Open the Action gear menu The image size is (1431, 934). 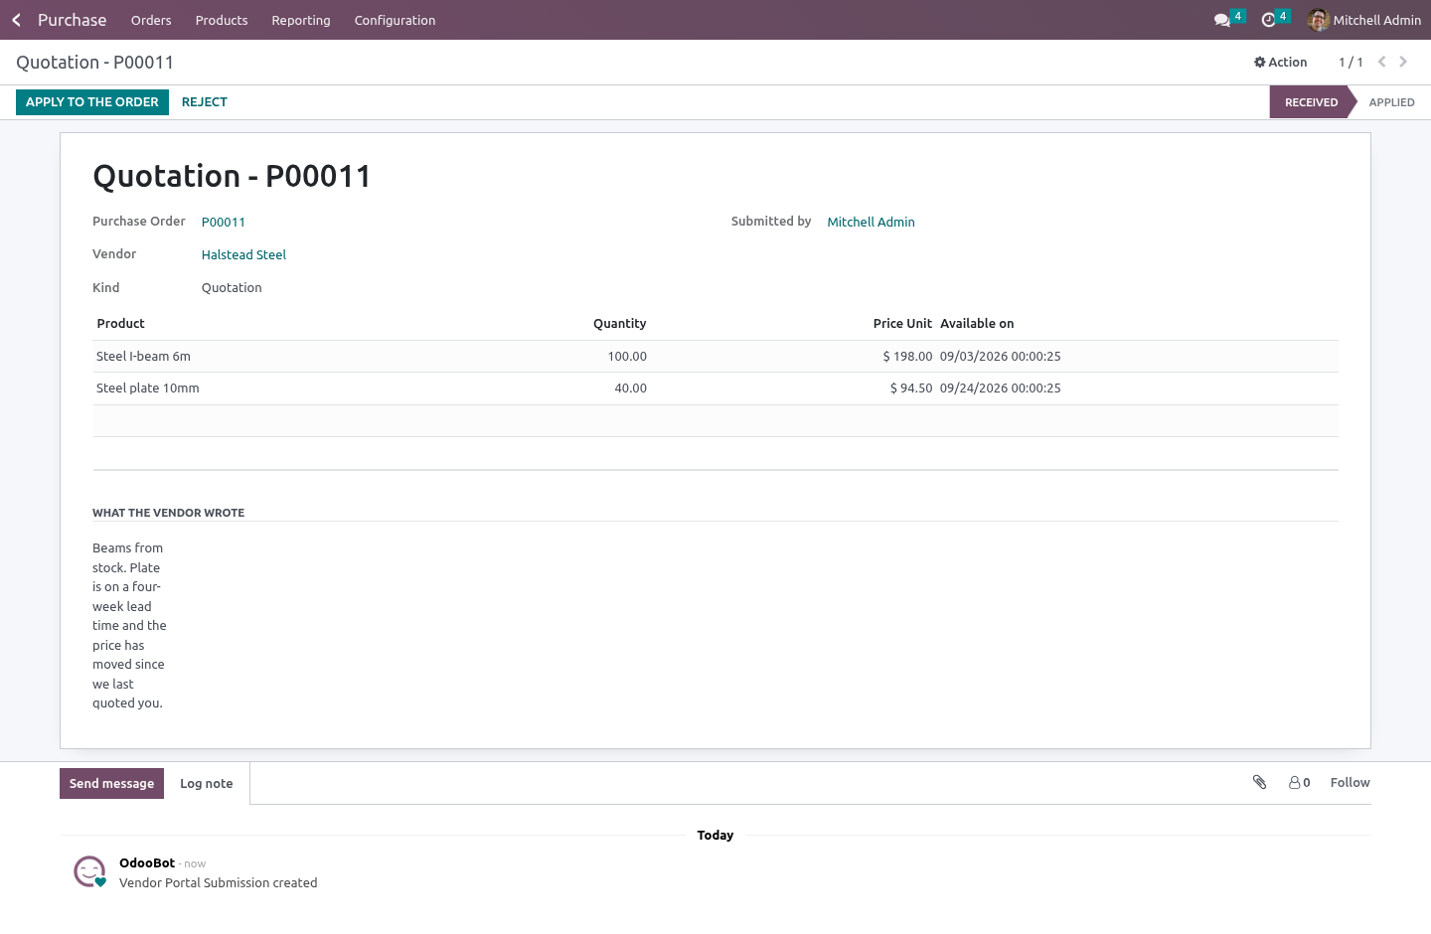pyautogui.click(x=1280, y=62)
